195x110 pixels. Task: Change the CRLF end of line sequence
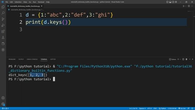(155, 108)
